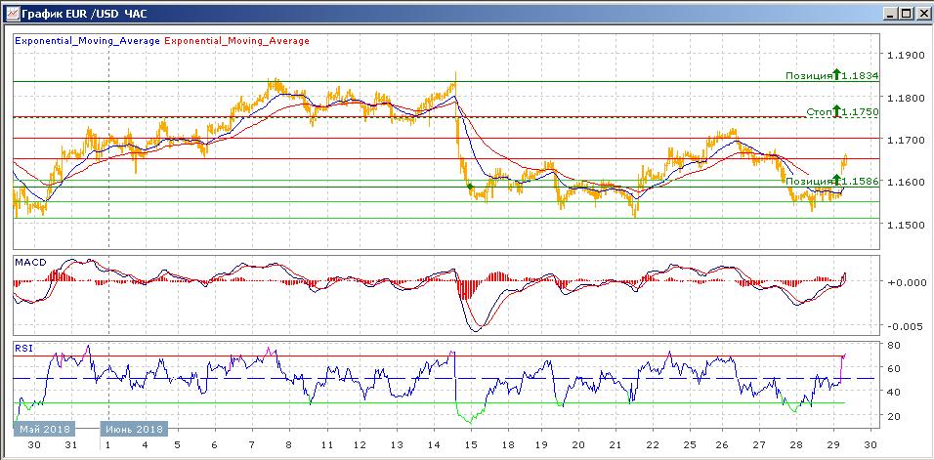The height and width of the screenshot is (460, 934).
Task: Click the 20 RSI axis value
Action: (894, 415)
